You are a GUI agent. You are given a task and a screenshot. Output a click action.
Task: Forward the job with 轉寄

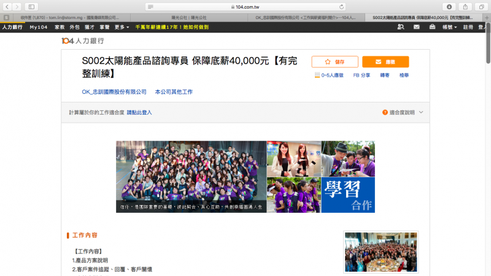click(385, 75)
